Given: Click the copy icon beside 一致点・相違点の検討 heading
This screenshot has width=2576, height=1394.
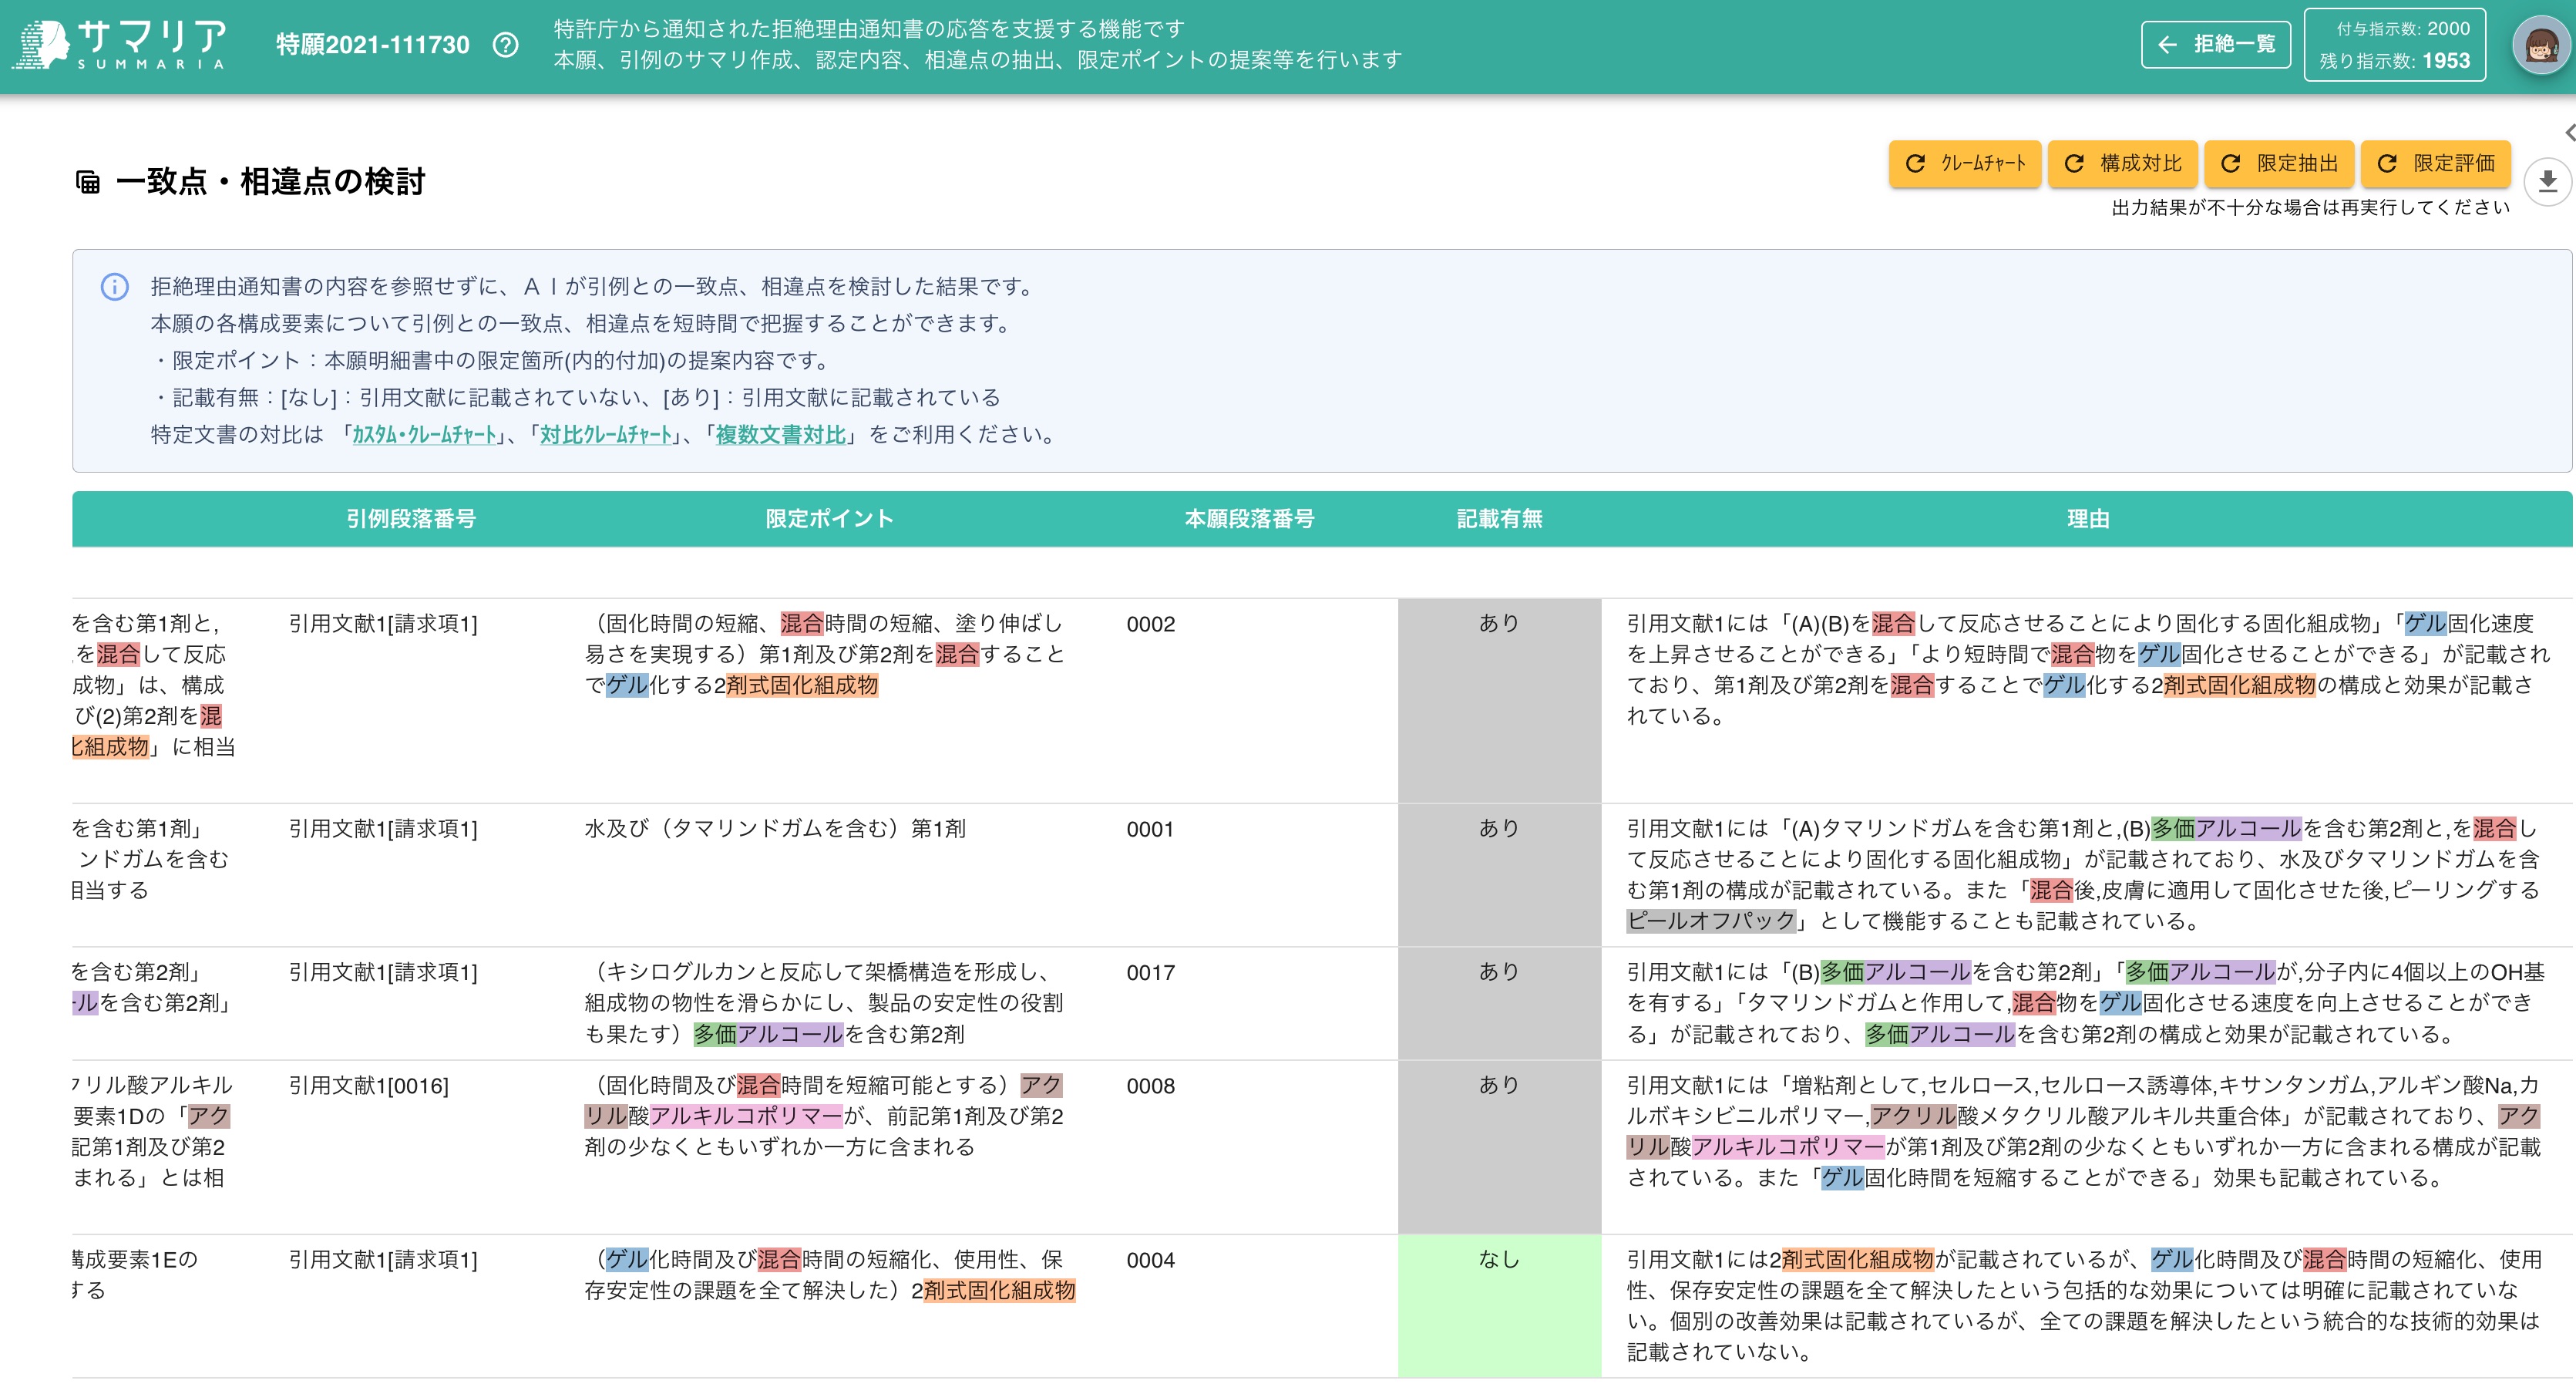Looking at the screenshot, I should click(x=88, y=182).
